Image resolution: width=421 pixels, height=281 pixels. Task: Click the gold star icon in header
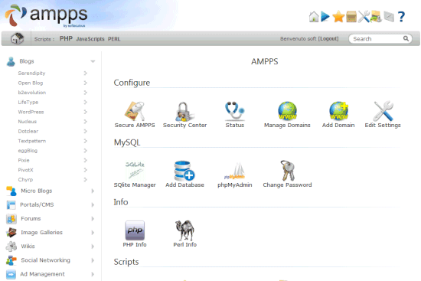click(338, 17)
